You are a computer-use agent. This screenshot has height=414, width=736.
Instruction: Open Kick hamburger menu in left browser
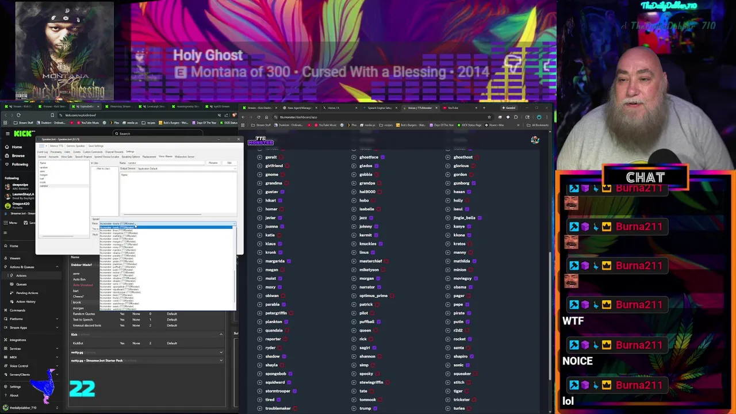coord(7,133)
